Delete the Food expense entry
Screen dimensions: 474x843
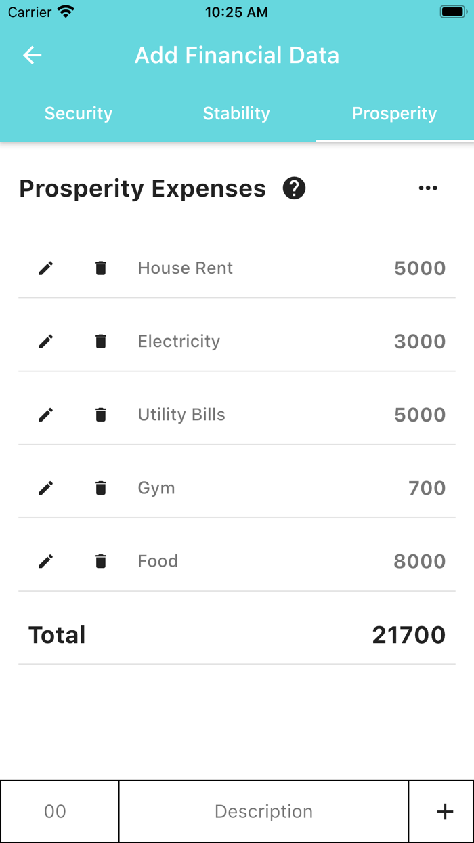pyautogui.click(x=100, y=560)
